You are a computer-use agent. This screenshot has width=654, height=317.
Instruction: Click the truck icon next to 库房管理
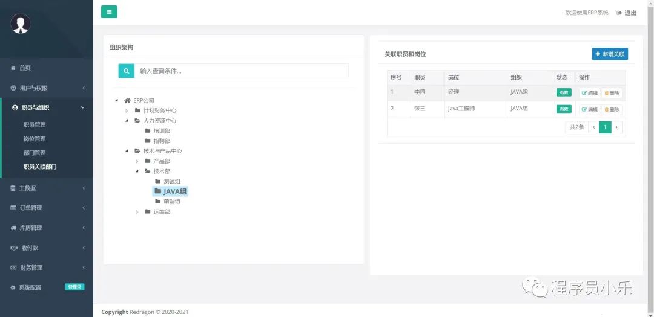13,228
